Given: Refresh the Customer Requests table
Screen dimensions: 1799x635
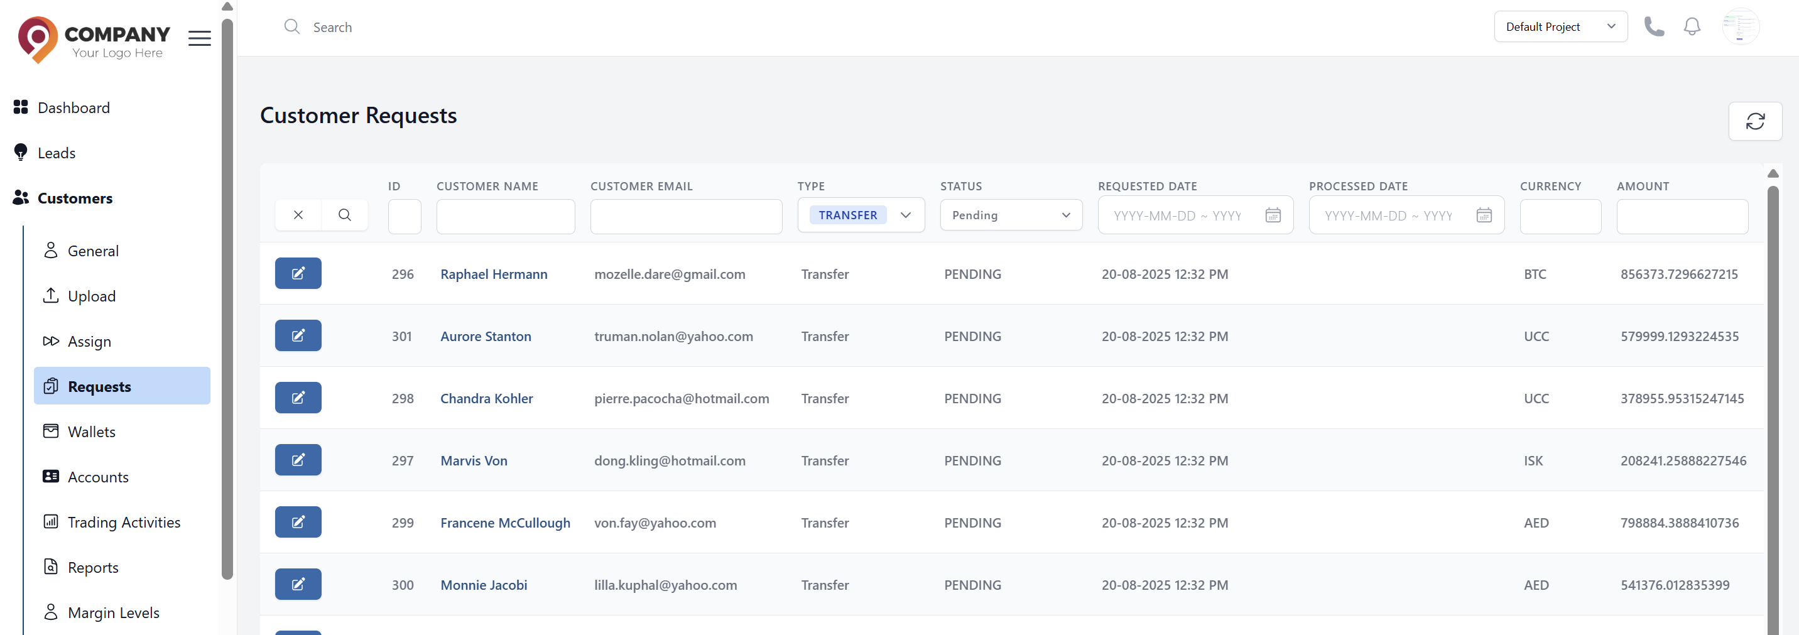Looking at the screenshot, I should [x=1755, y=121].
